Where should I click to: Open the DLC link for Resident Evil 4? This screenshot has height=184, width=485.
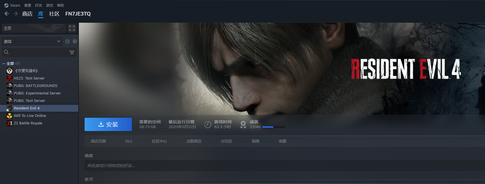(x=129, y=141)
